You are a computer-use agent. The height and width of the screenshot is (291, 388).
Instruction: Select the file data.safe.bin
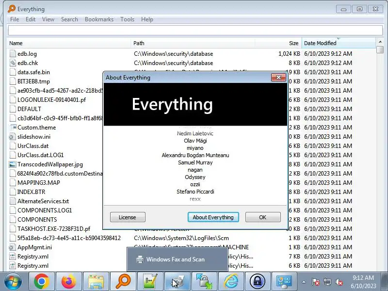pos(33,72)
